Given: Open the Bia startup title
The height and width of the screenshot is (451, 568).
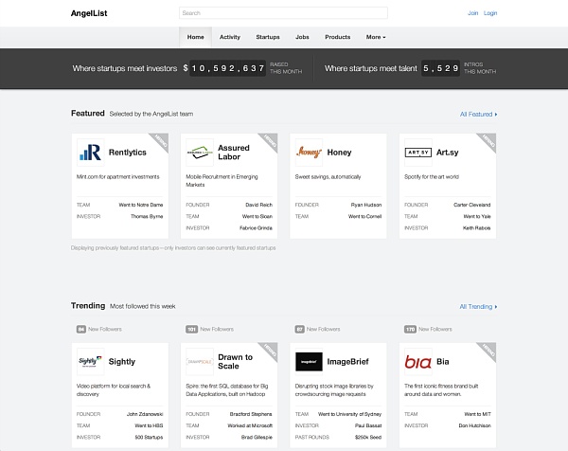Looking at the screenshot, I should pyautogui.click(x=443, y=361).
